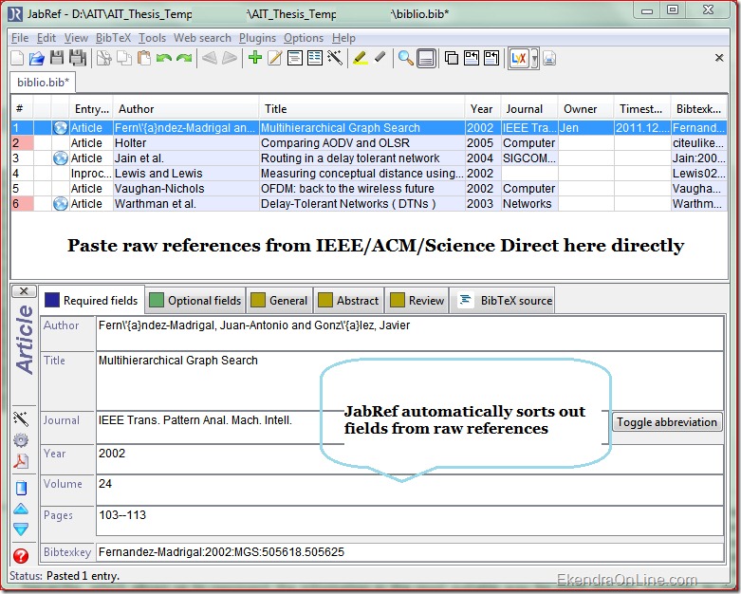The image size is (741, 594).
Task: Edit the entry with the pencil-and-paper icon
Action: (x=274, y=58)
